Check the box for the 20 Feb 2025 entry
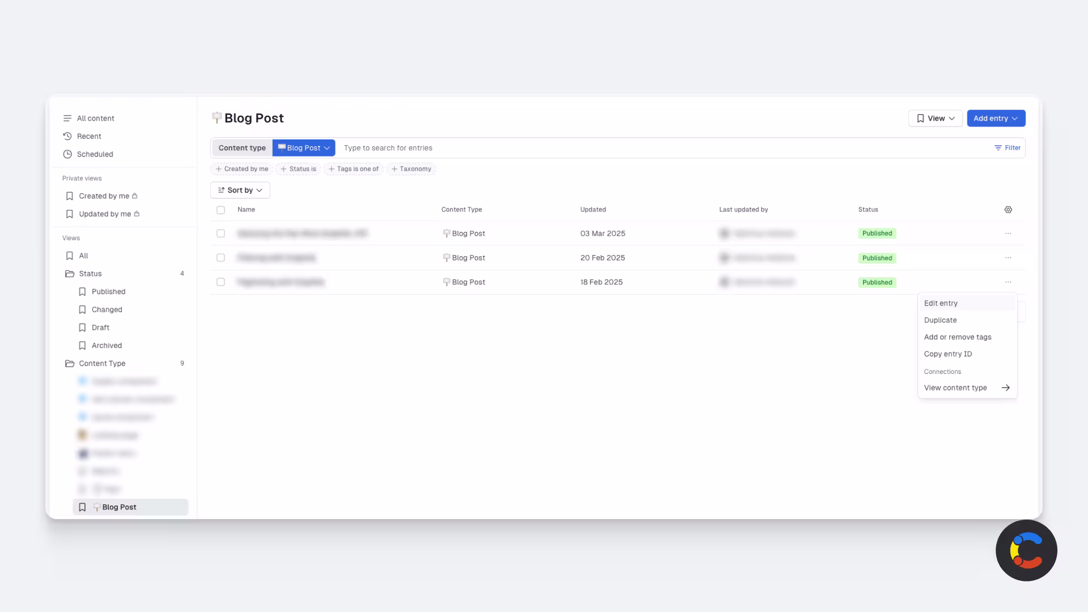 [x=221, y=258]
